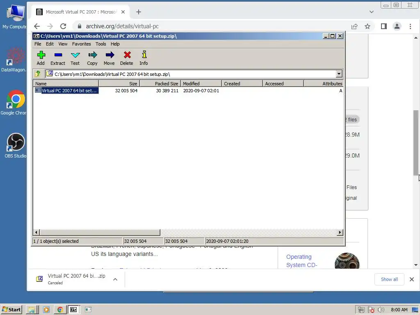Click the gears thumbnail on the page
Image resolution: width=420 pixels, height=315 pixels.
(x=347, y=260)
